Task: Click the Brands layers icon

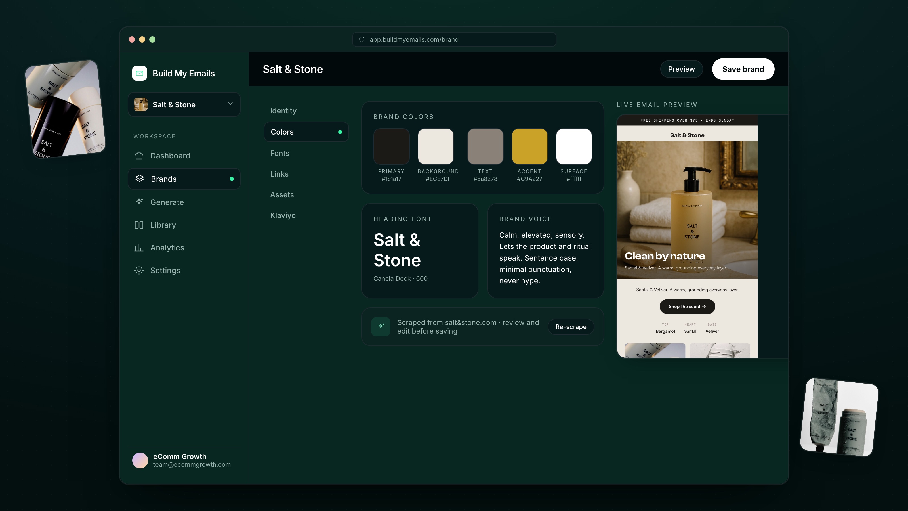Action: pyautogui.click(x=140, y=179)
